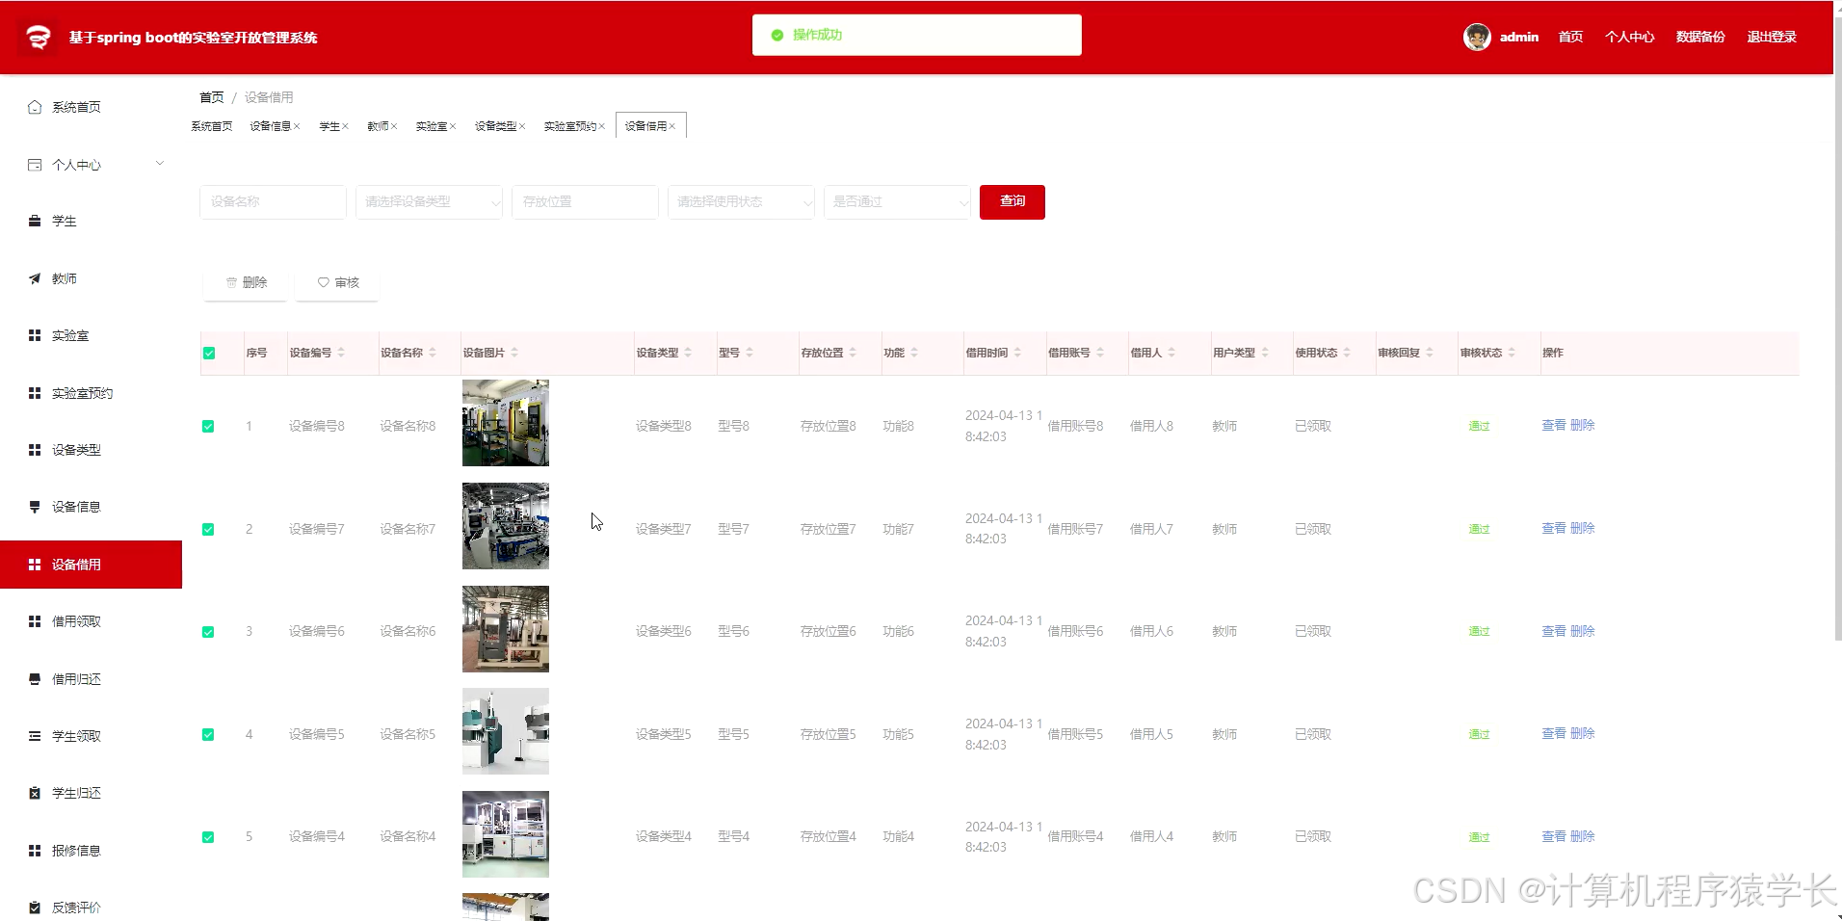The image size is (1842, 921).
Task: Sort table by 型号 column
Action: coord(750,353)
